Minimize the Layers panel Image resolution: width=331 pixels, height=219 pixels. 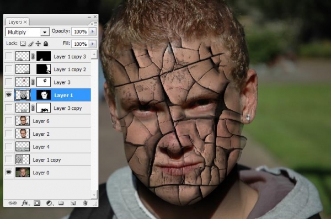click(89, 17)
